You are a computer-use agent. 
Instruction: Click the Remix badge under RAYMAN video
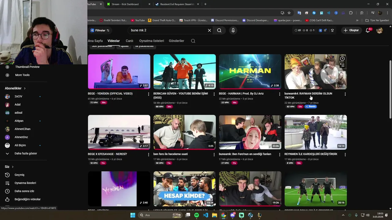(311, 107)
